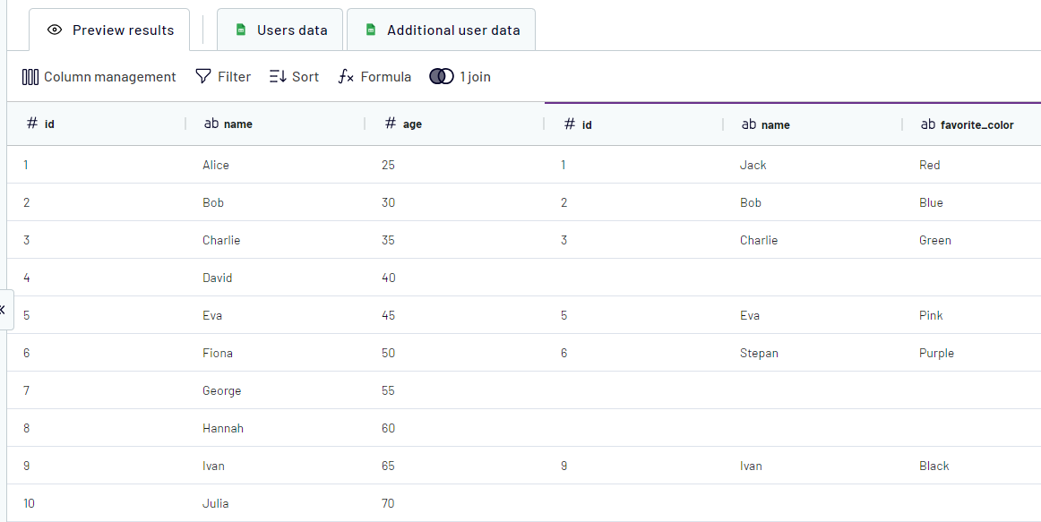The image size is (1041, 522).
Task: Click green sheet icon on Additional user data
Action: point(370,30)
